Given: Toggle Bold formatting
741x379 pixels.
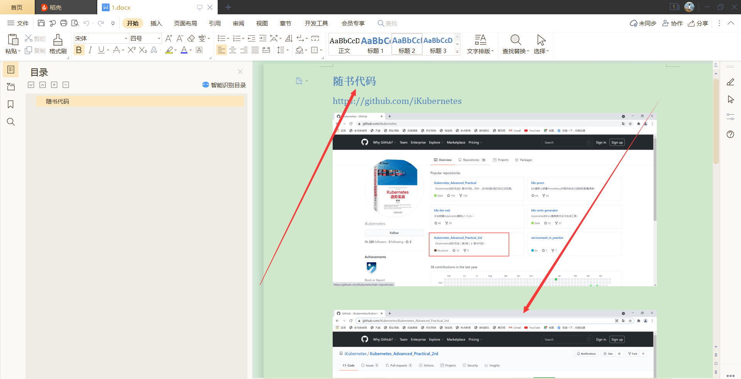Looking at the screenshot, I should (79, 50).
